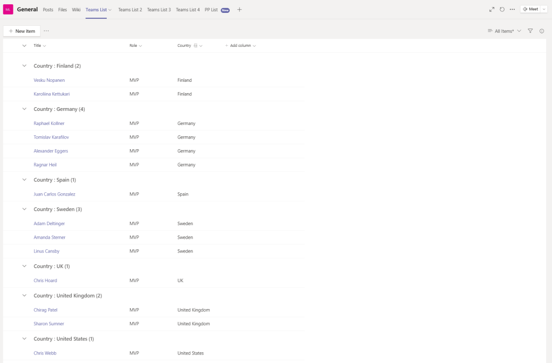Switch to the PP List tab
Viewport: 552px width, 363px height.
pyautogui.click(x=211, y=10)
